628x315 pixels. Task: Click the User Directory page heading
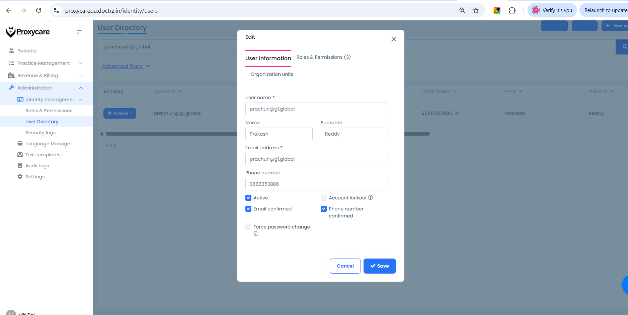click(122, 28)
